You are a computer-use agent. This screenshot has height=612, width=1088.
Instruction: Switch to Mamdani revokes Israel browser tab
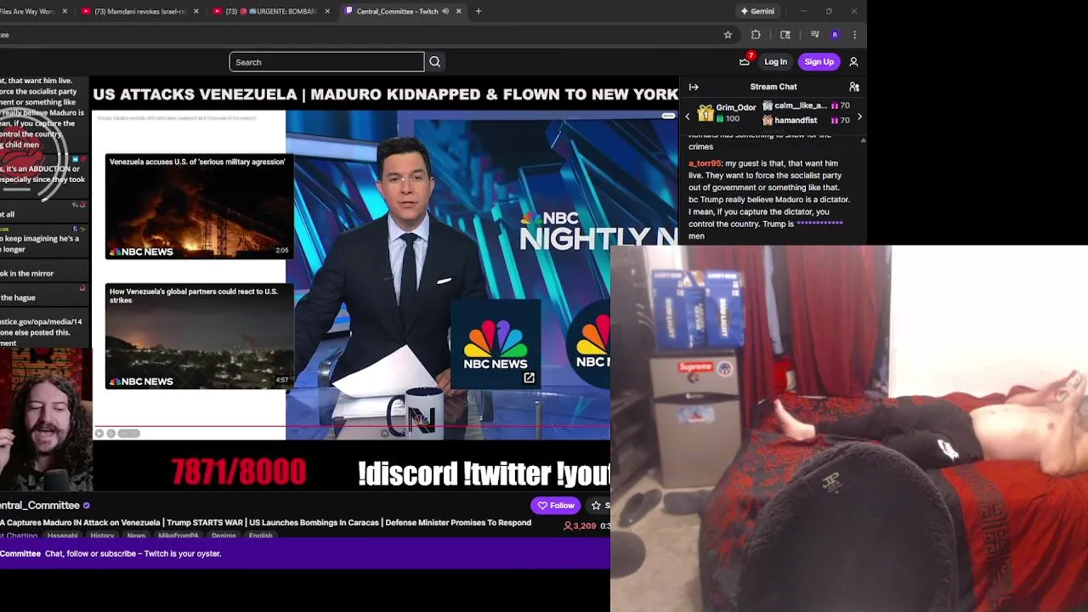[139, 11]
